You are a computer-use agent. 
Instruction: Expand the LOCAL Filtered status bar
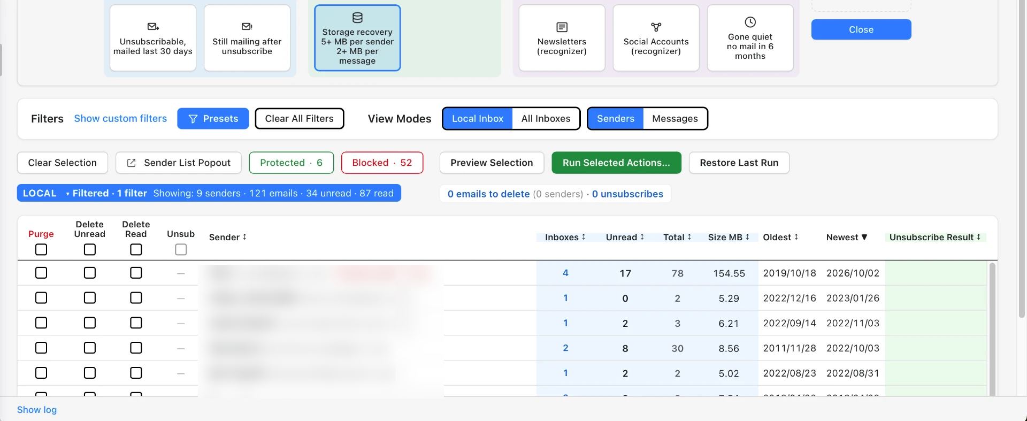209,193
